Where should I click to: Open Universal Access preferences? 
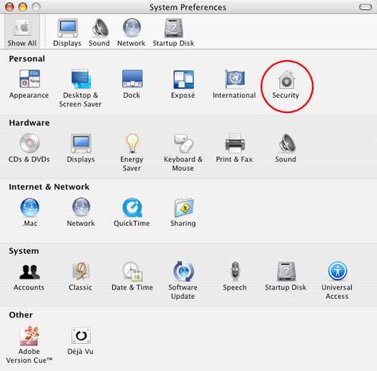coord(337,280)
